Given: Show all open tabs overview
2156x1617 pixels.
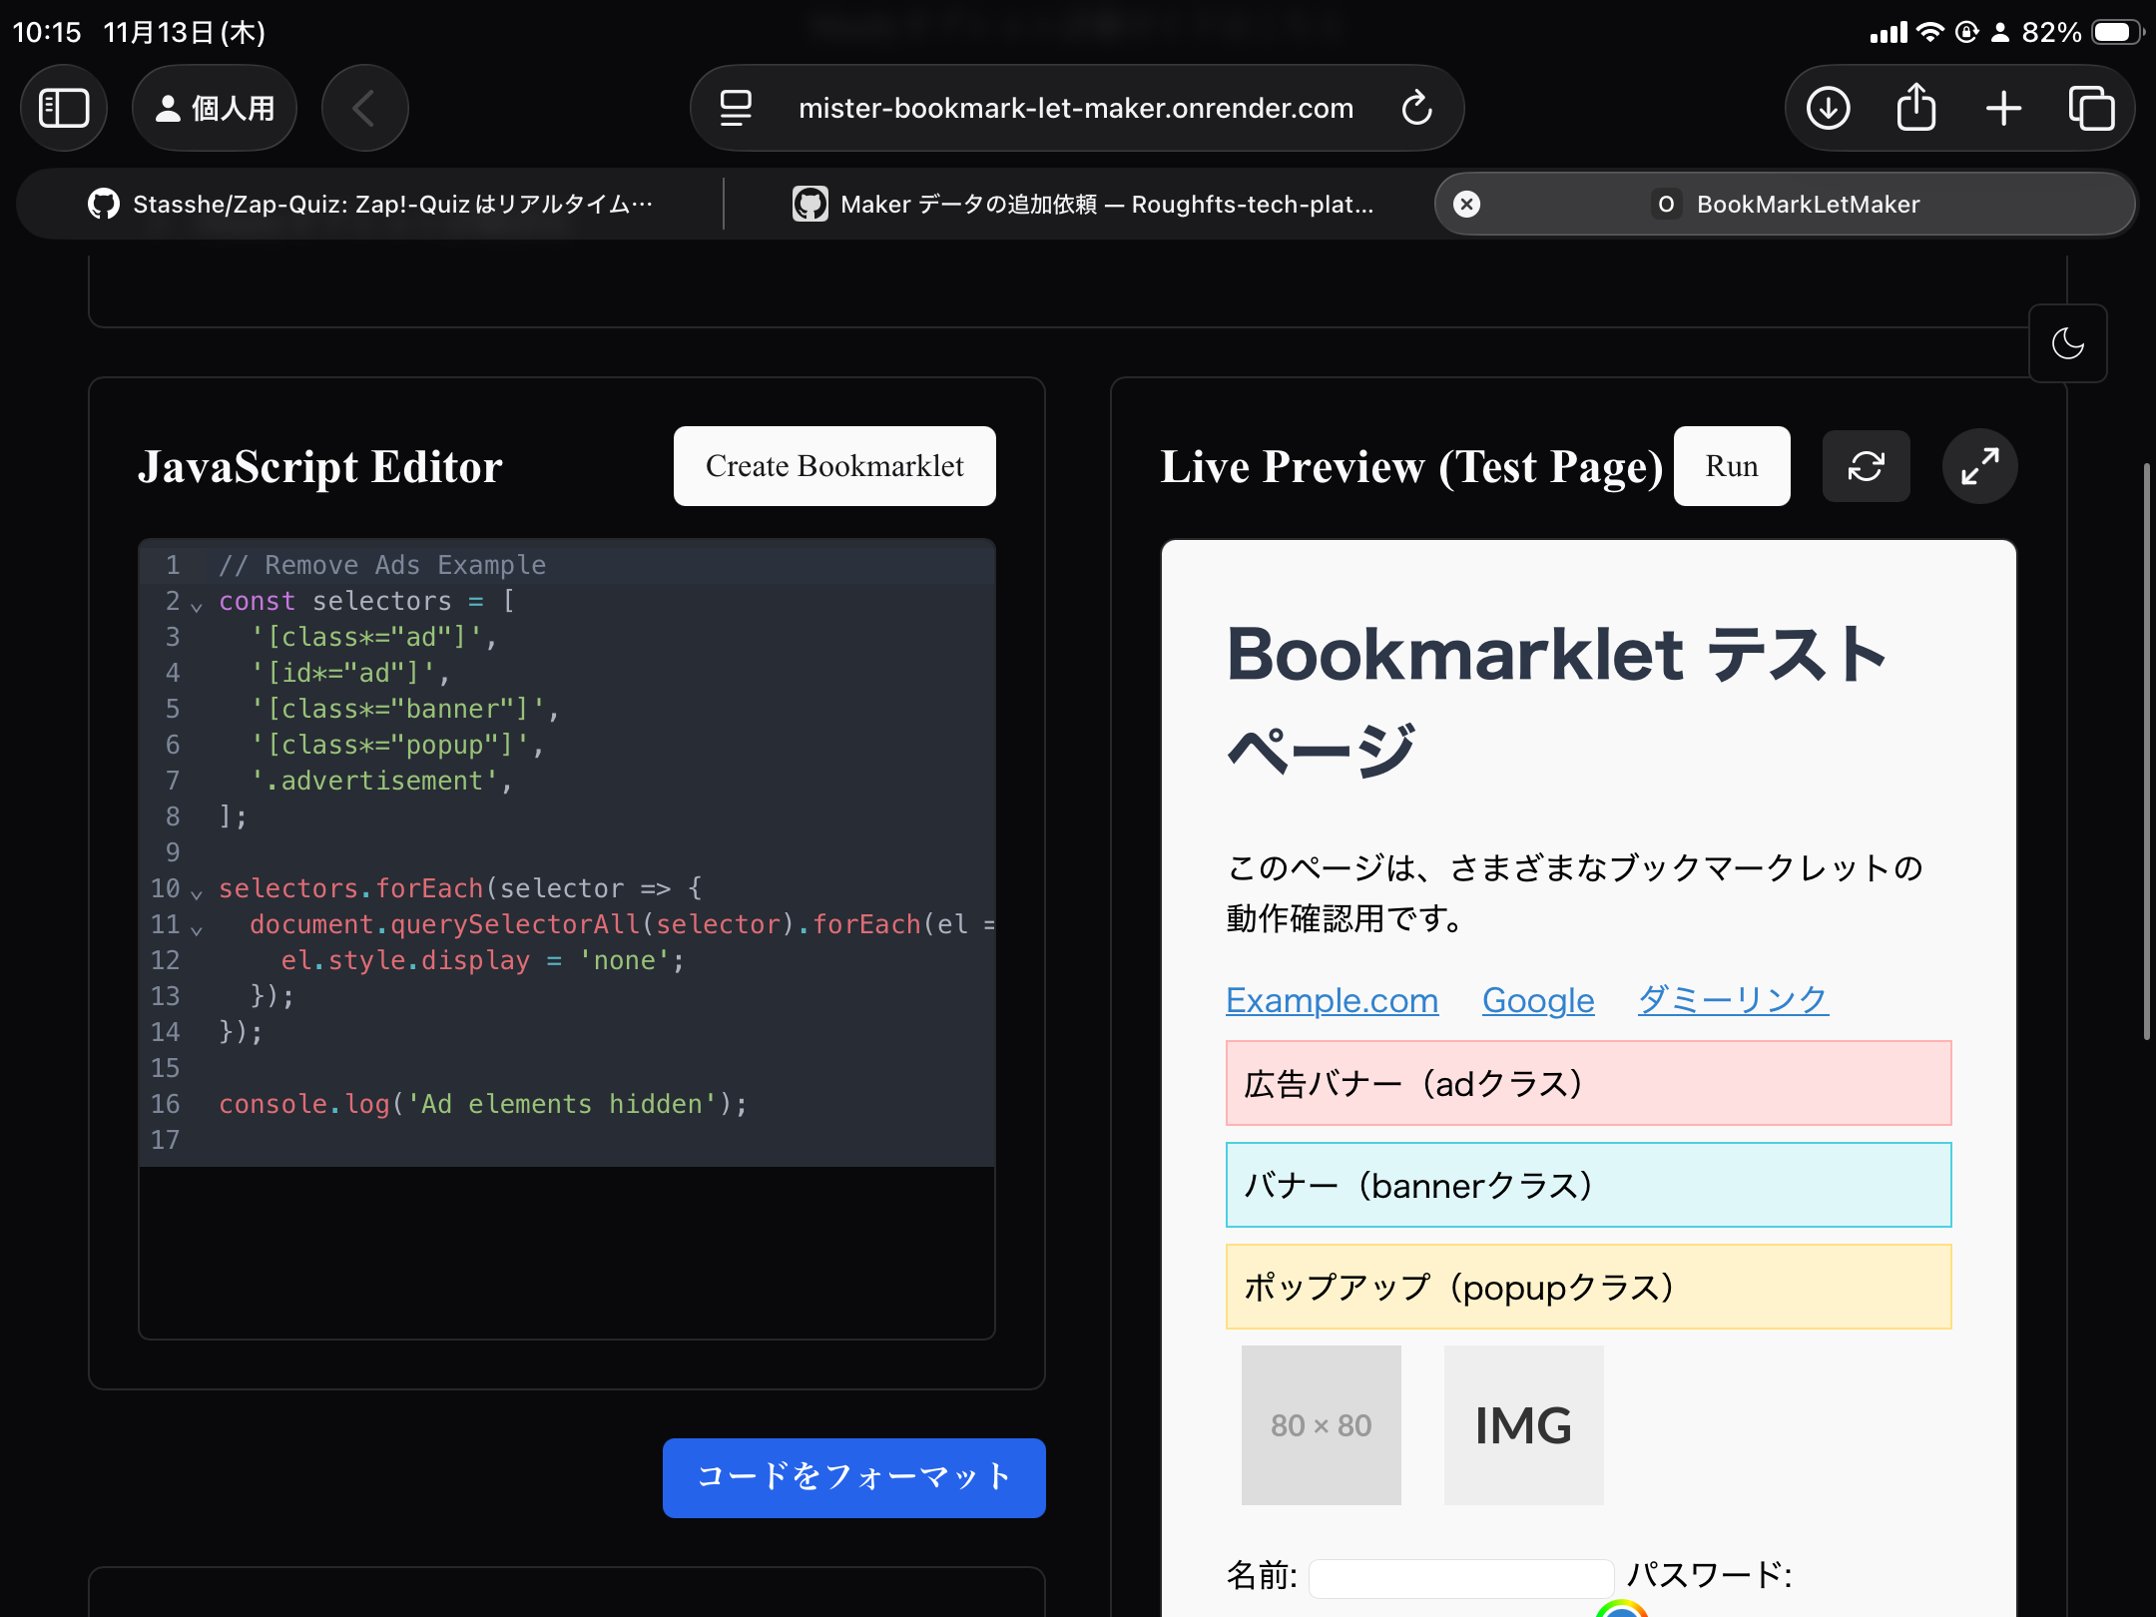Looking at the screenshot, I should (x=2091, y=108).
